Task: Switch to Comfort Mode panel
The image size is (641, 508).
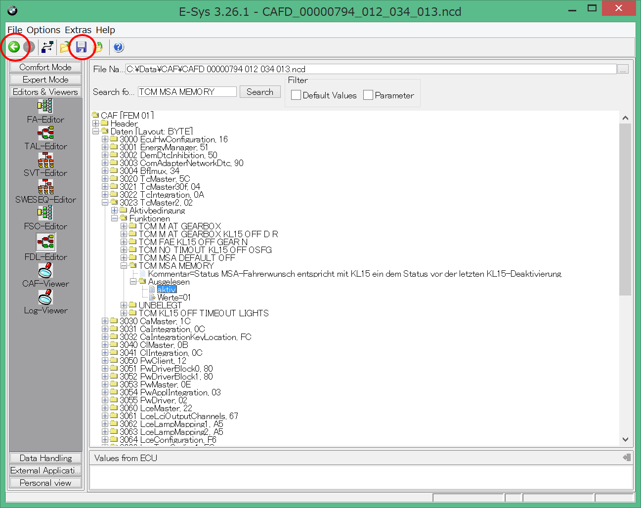Action: click(x=45, y=67)
